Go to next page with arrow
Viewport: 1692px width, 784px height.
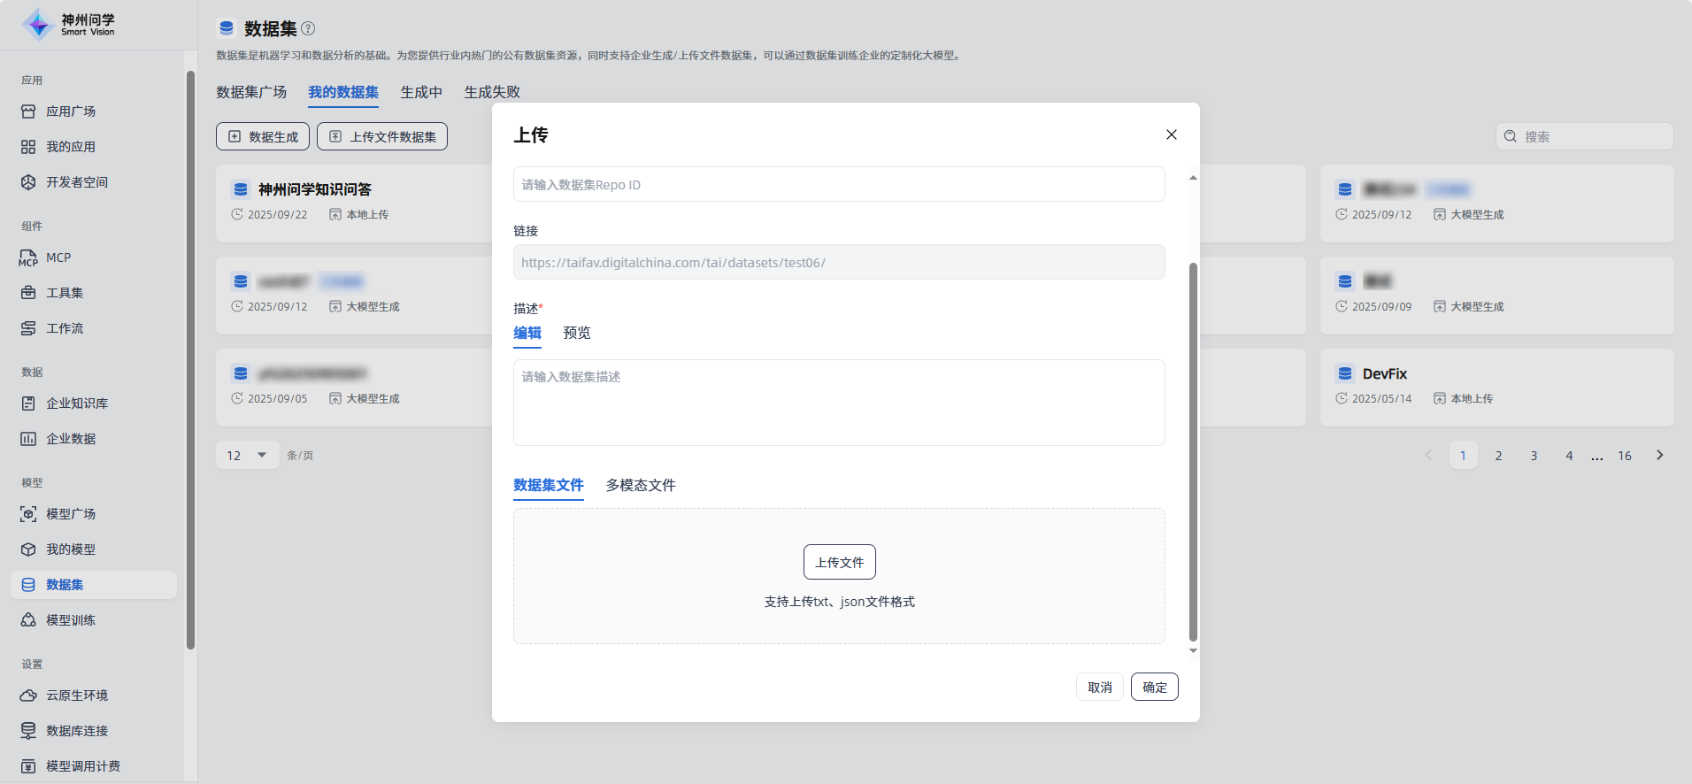1659,456
